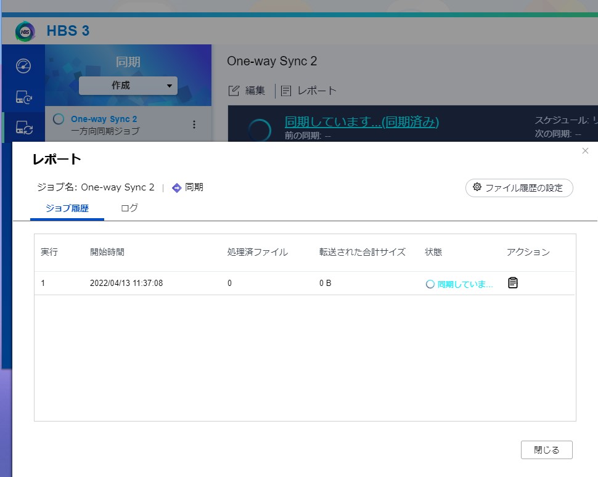598x477 pixels.
Task: Open the Overview gauge icon in sidebar
Action: (x=23, y=66)
